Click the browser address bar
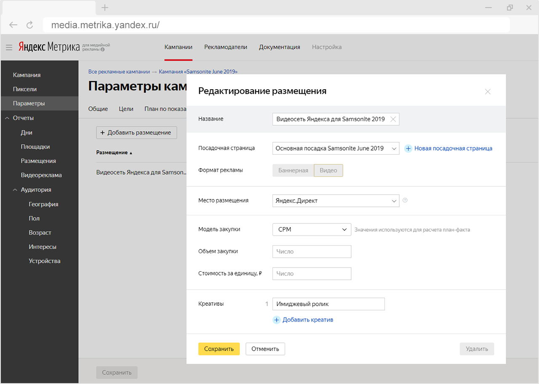This screenshot has width=539, height=384. coord(276,25)
